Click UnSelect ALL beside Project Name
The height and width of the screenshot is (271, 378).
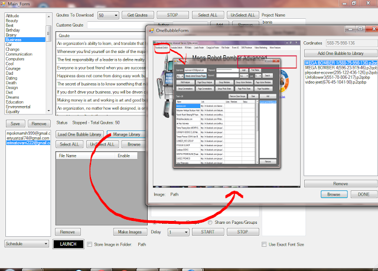click(x=243, y=15)
